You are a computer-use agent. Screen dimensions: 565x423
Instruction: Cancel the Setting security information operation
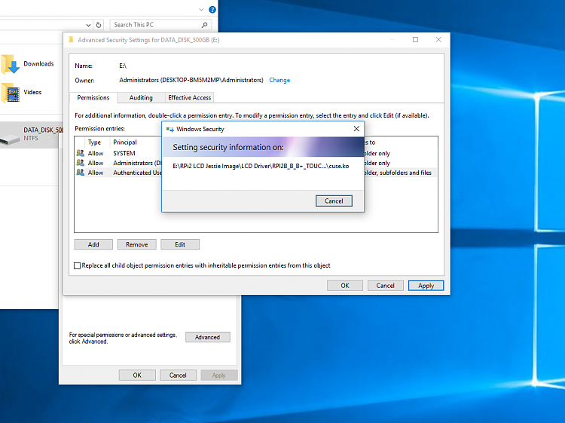coord(334,201)
